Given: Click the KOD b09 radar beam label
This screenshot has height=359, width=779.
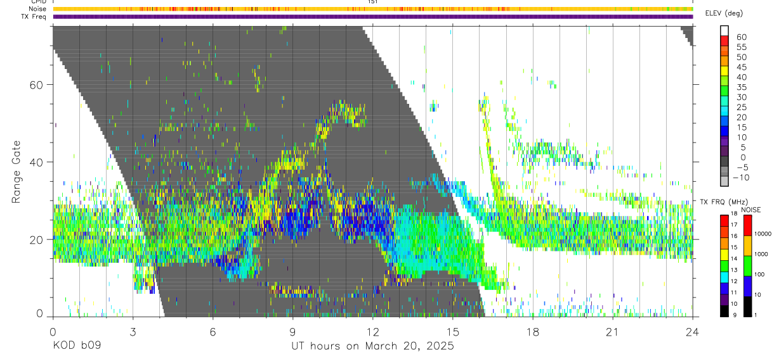Looking at the screenshot, I should tap(76, 346).
